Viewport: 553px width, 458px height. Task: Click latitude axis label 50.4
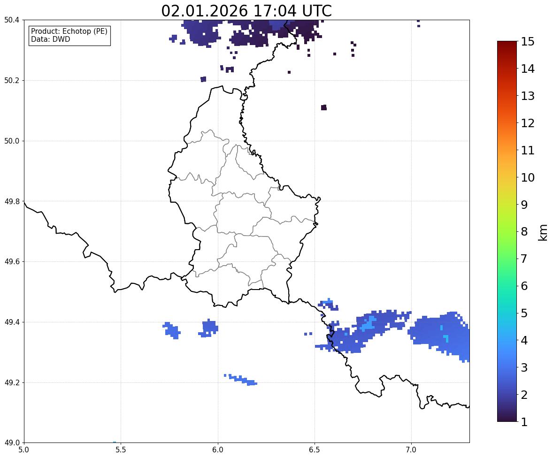coord(11,20)
